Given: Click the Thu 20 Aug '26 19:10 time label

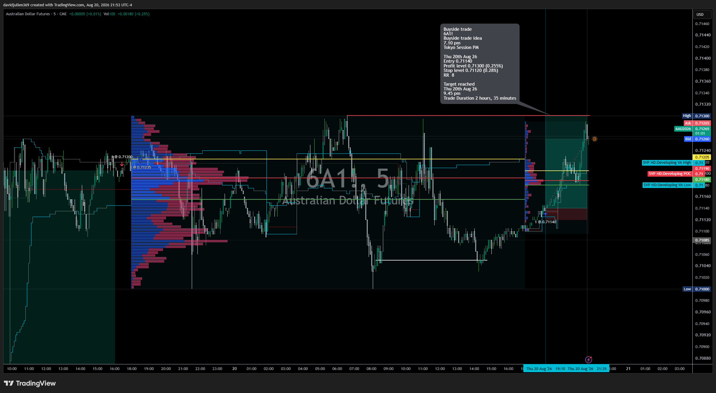Looking at the screenshot, I should (545, 369).
